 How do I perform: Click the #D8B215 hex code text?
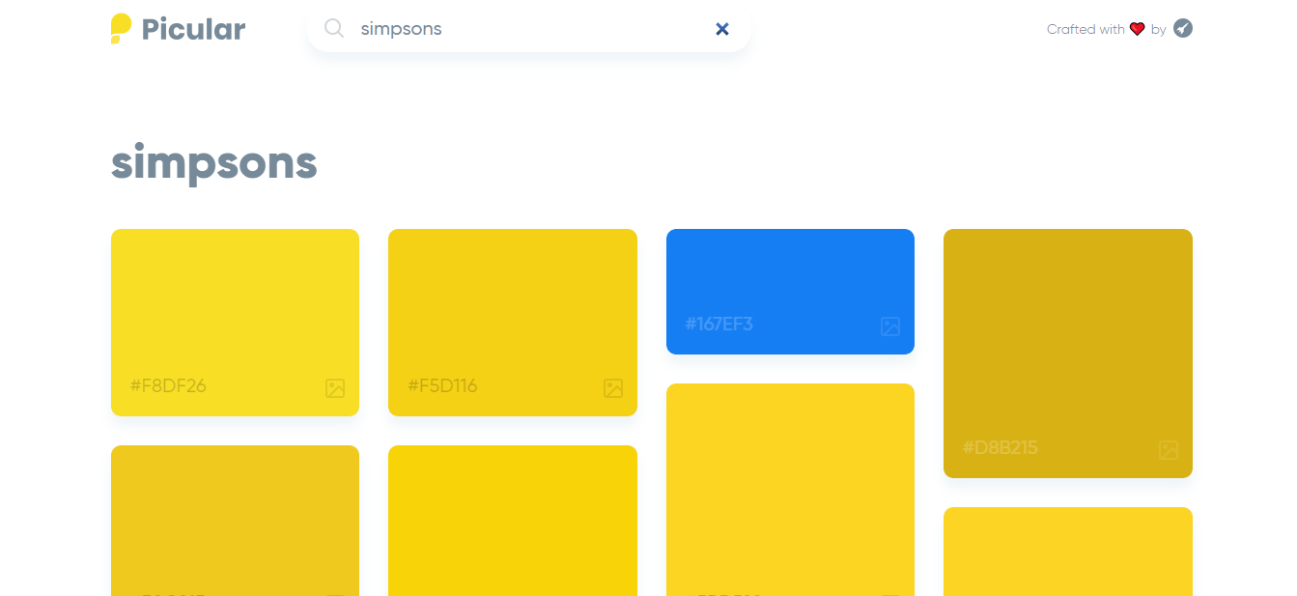[x=1000, y=448]
